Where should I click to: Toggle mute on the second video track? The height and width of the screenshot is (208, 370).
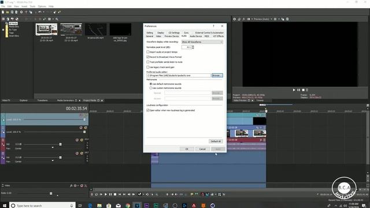tap(81, 128)
